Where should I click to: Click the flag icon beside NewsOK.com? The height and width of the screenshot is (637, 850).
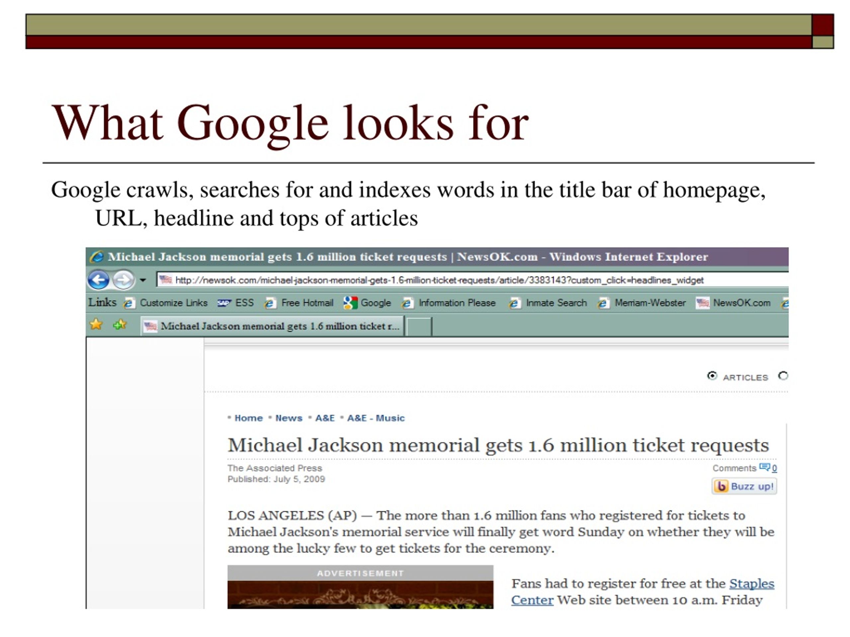pyautogui.click(x=703, y=303)
